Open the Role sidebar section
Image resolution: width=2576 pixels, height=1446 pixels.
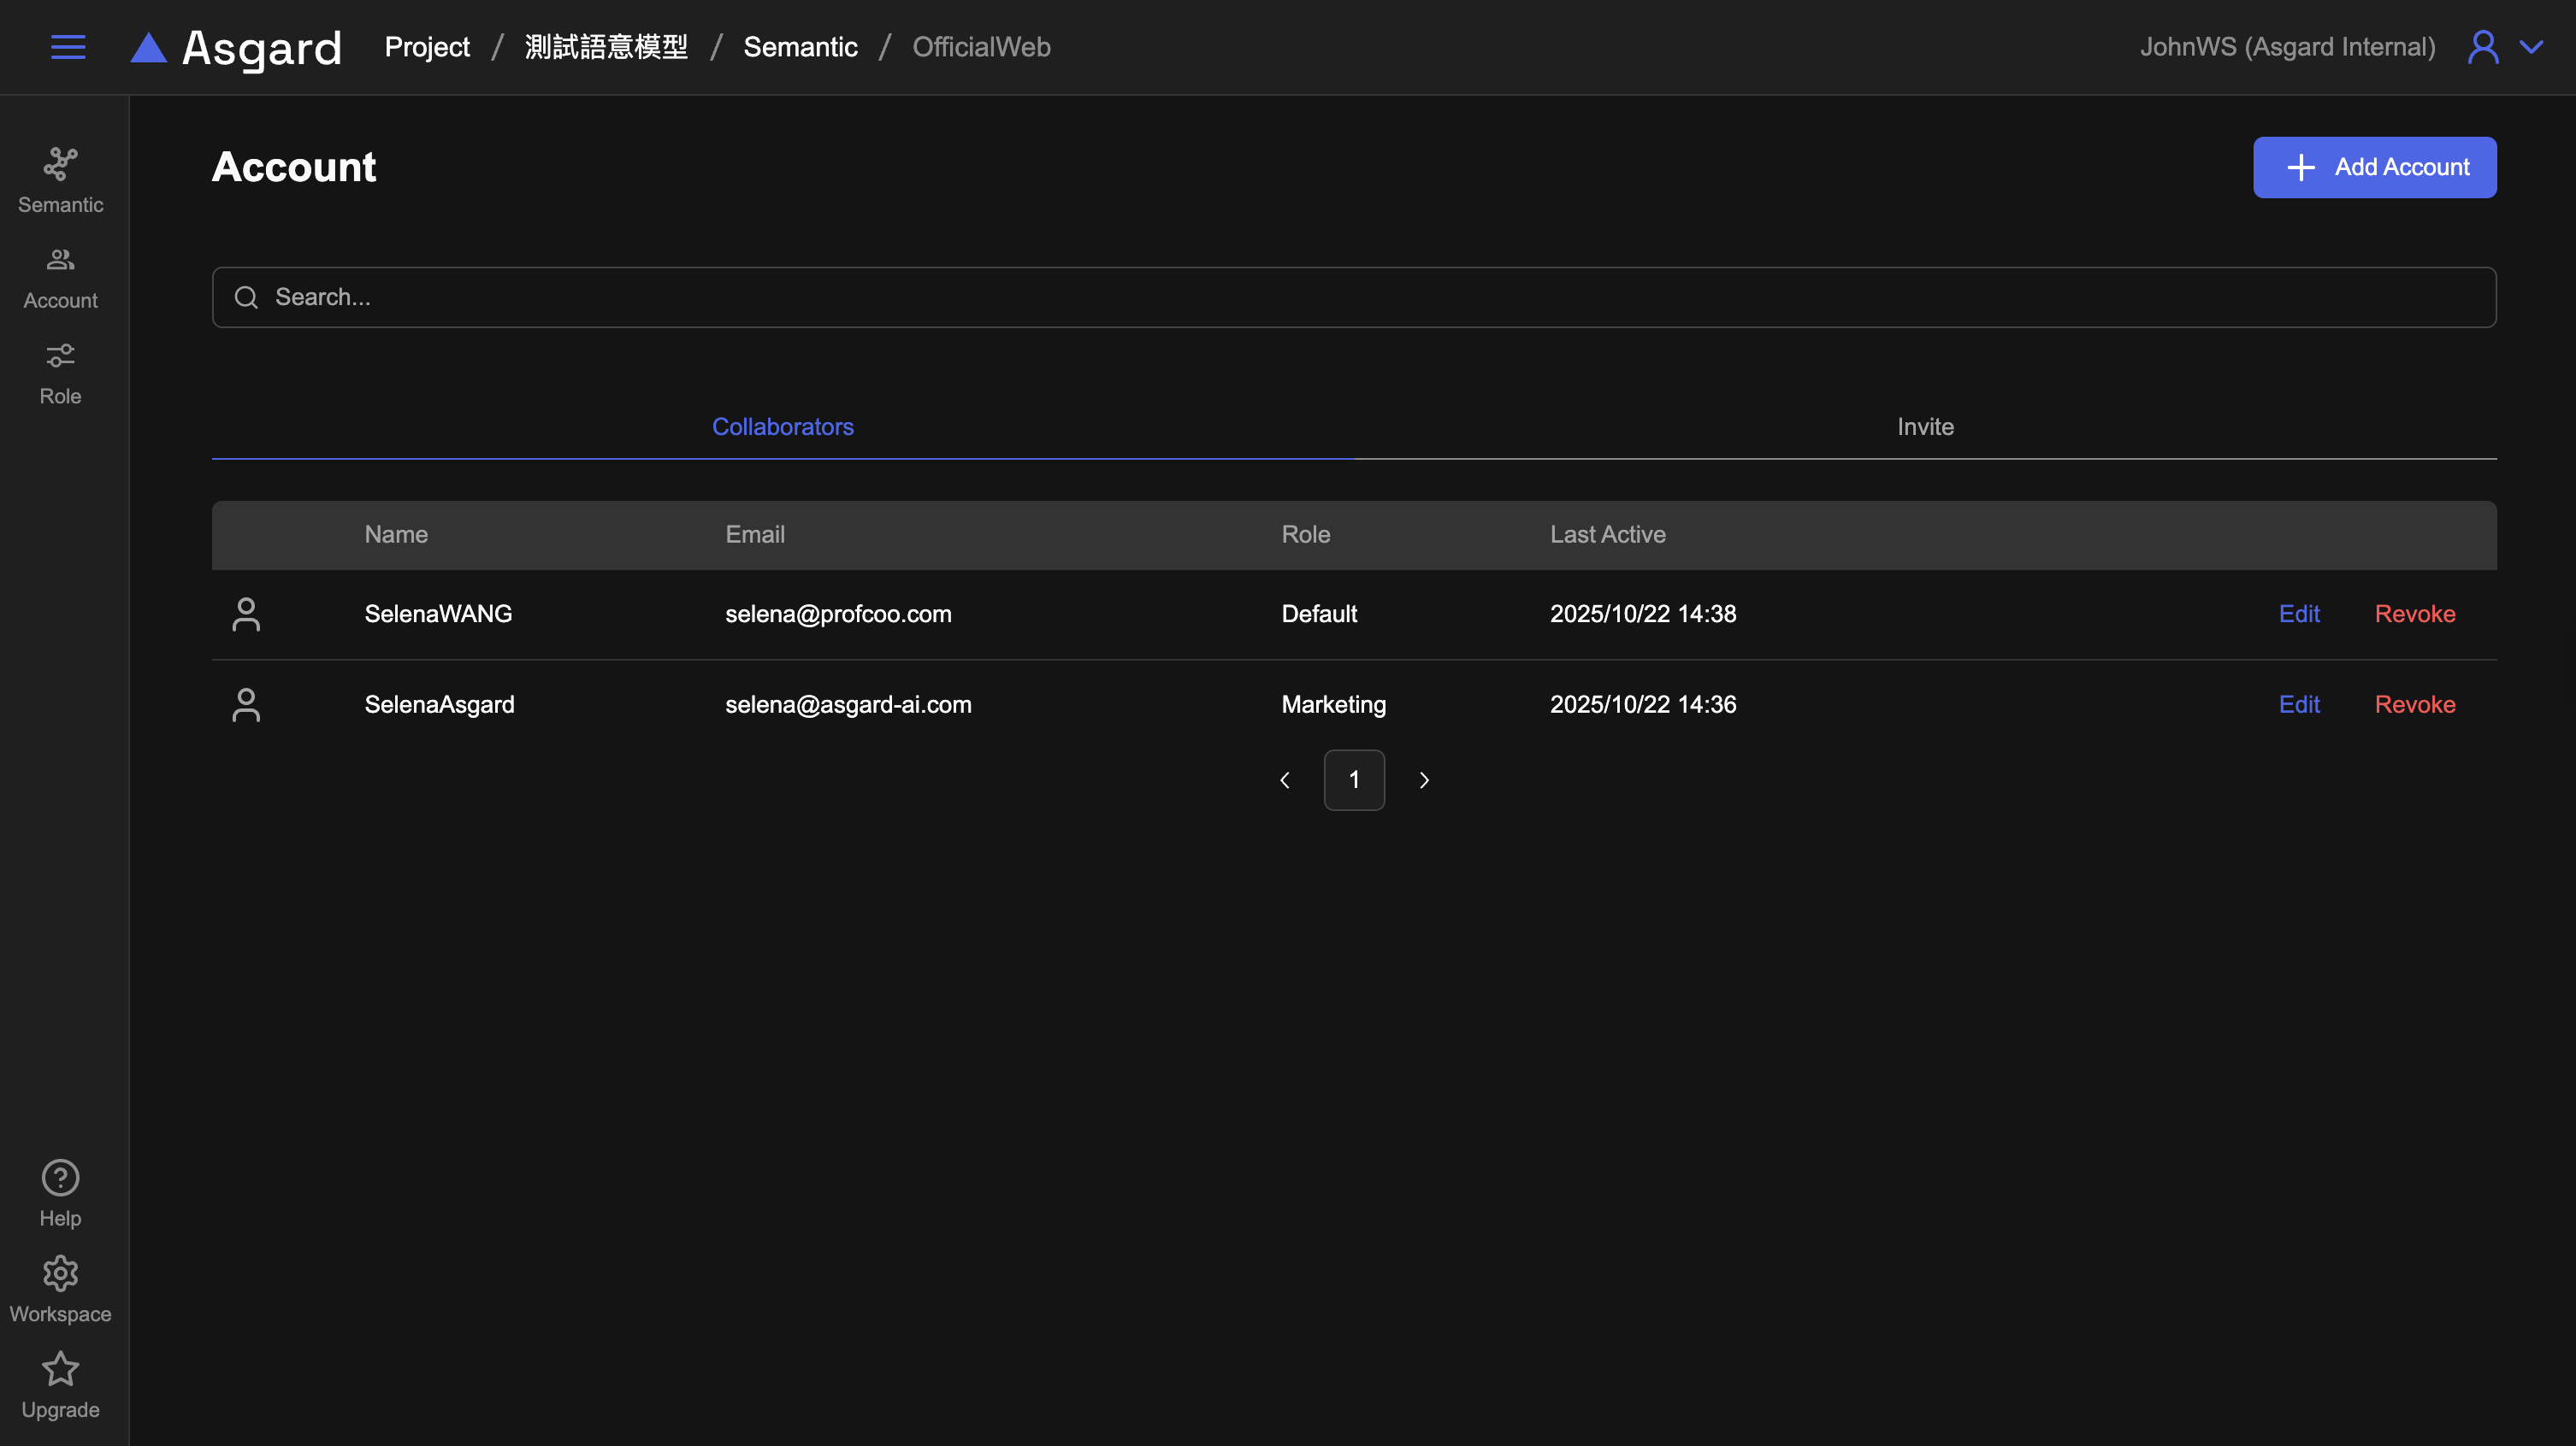pyautogui.click(x=60, y=373)
